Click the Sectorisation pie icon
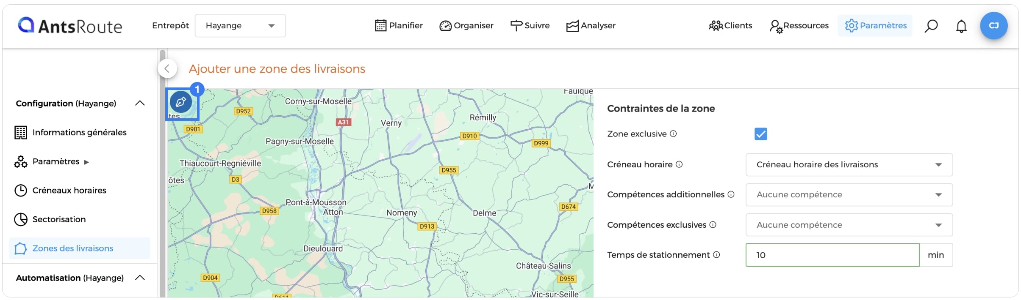 coord(21,219)
